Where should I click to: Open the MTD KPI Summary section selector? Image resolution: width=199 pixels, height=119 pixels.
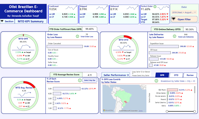(x=31, y=21)
